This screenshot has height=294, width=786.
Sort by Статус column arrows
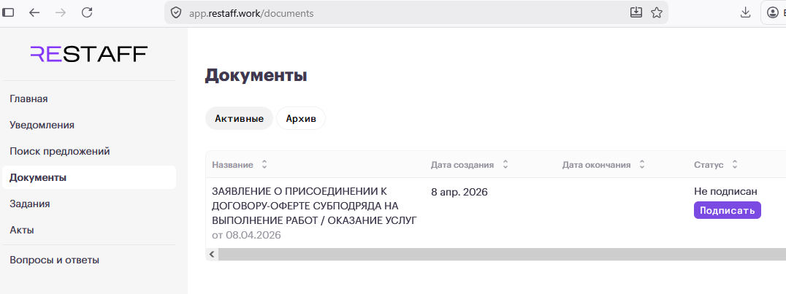click(734, 165)
